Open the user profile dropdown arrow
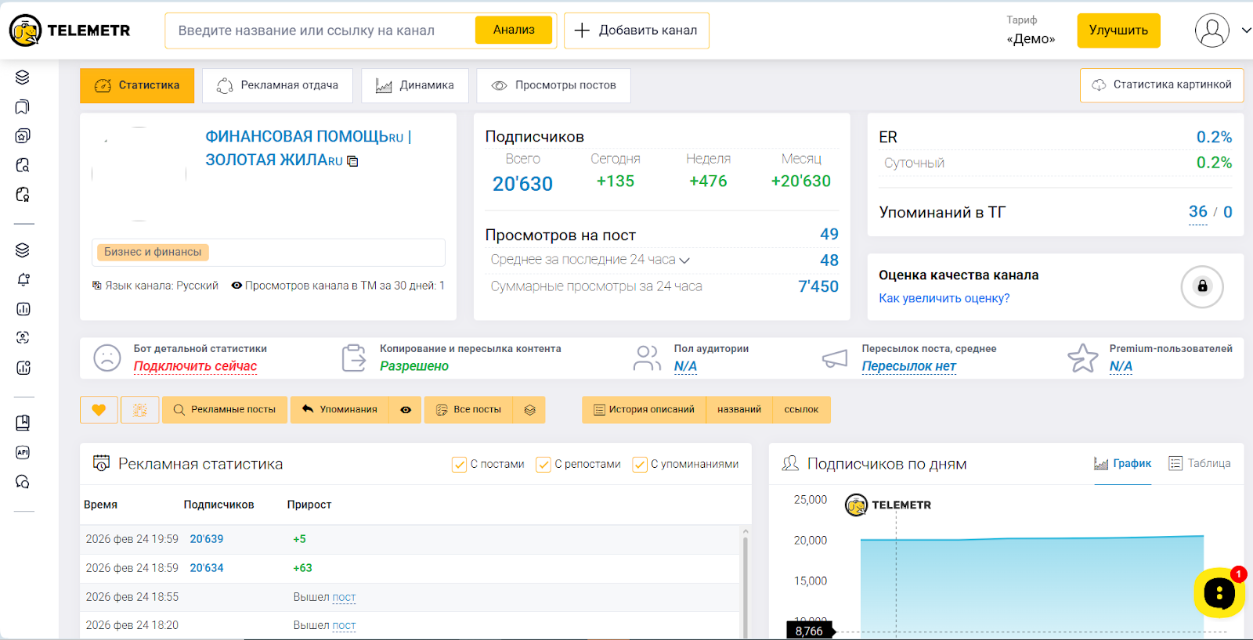The image size is (1253, 640). click(x=1246, y=31)
